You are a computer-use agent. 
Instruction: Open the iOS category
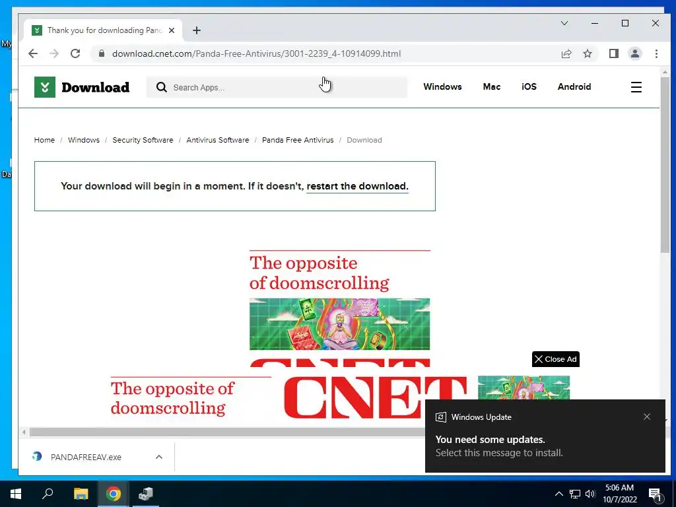click(x=529, y=86)
